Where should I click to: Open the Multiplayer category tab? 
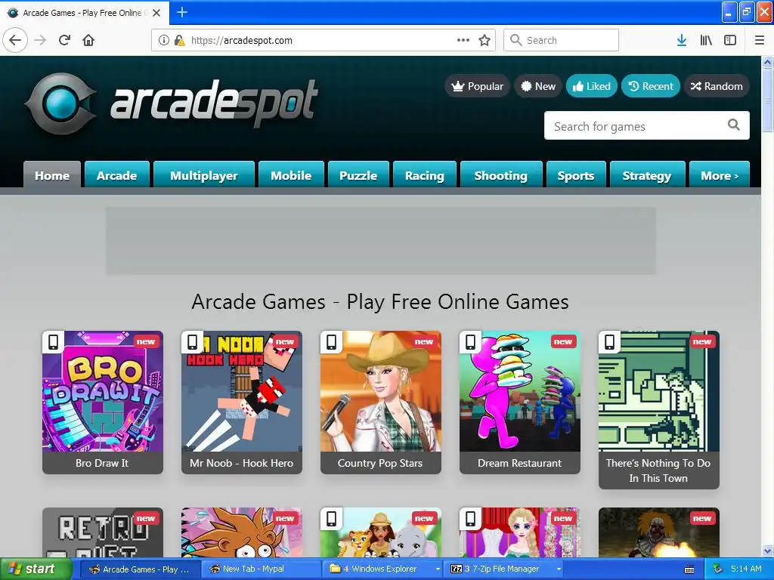pos(204,174)
